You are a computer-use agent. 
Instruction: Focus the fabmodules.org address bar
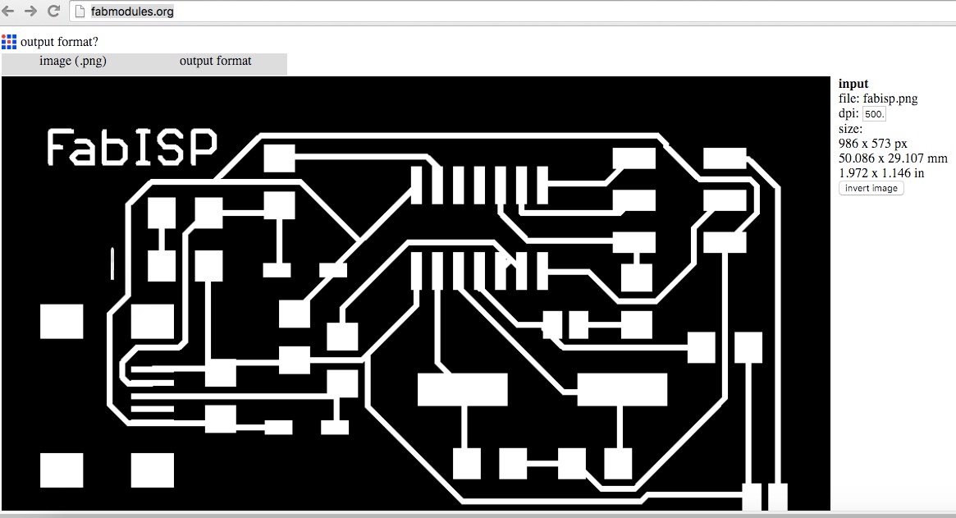pyautogui.click(x=512, y=11)
